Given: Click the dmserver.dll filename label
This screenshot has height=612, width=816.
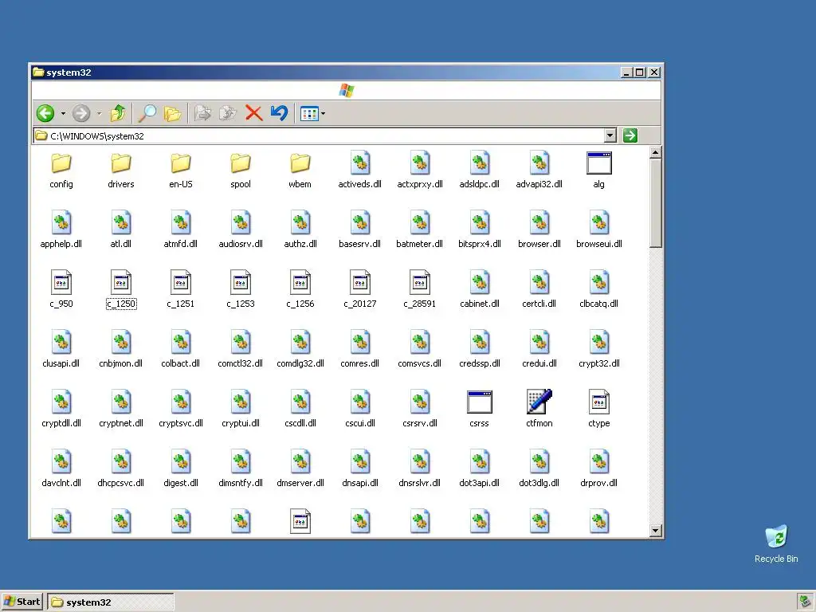Looking at the screenshot, I should (300, 483).
